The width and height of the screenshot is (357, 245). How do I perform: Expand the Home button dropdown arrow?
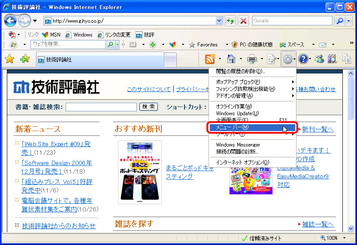click(x=241, y=59)
